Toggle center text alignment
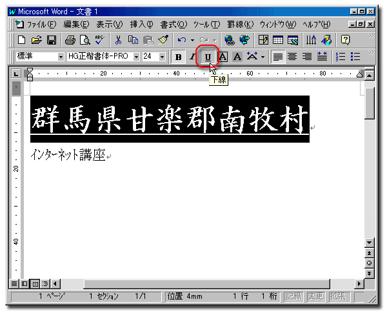The width and height of the screenshot is (387, 315). coord(293,57)
